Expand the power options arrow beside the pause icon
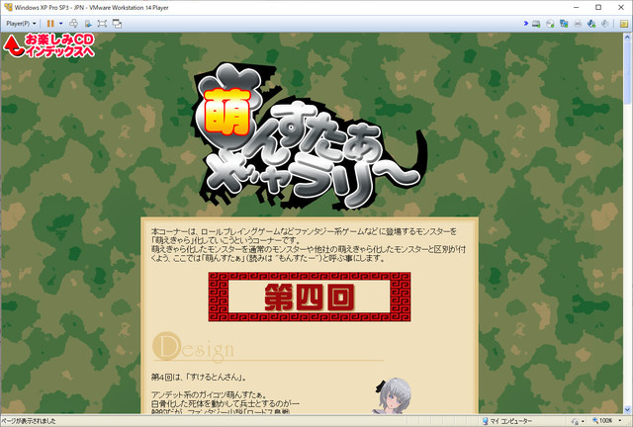Image resolution: width=633 pixels, height=427 pixels. coord(61,24)
